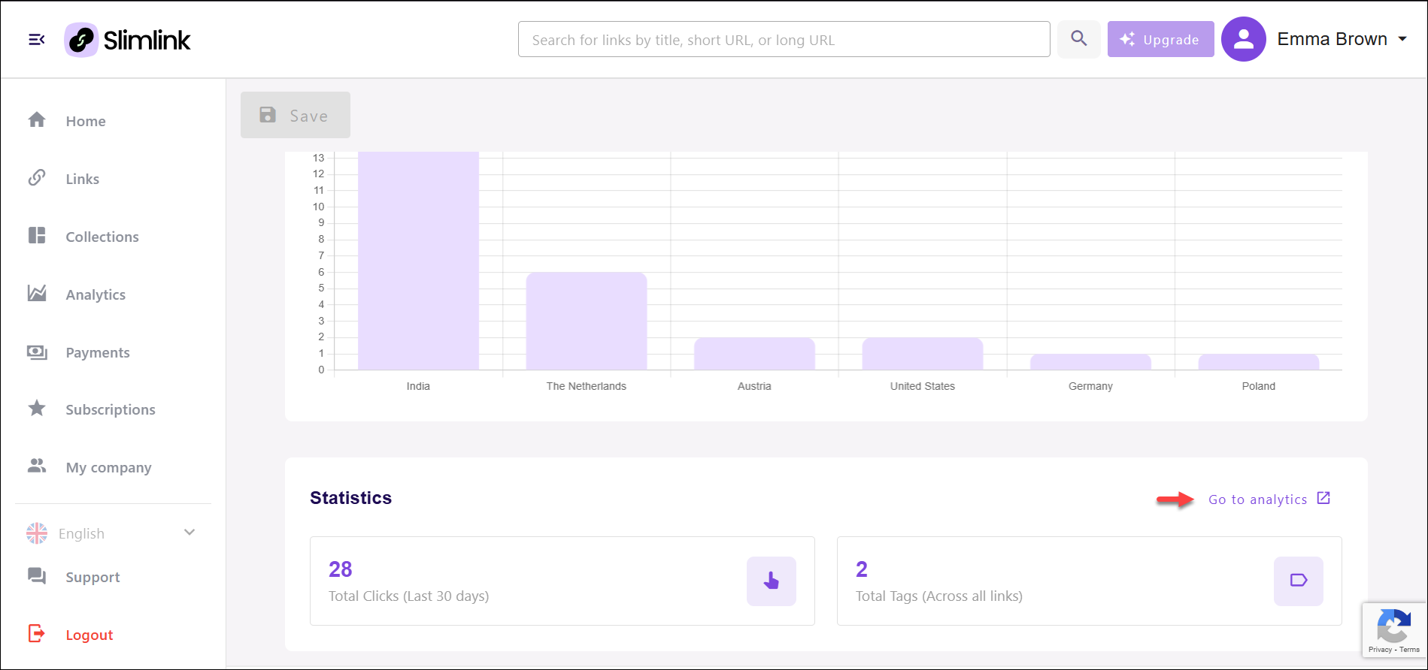Click the Links chain icon
This screenshot has width=1428, height=670.
click(x=37, y=178)
